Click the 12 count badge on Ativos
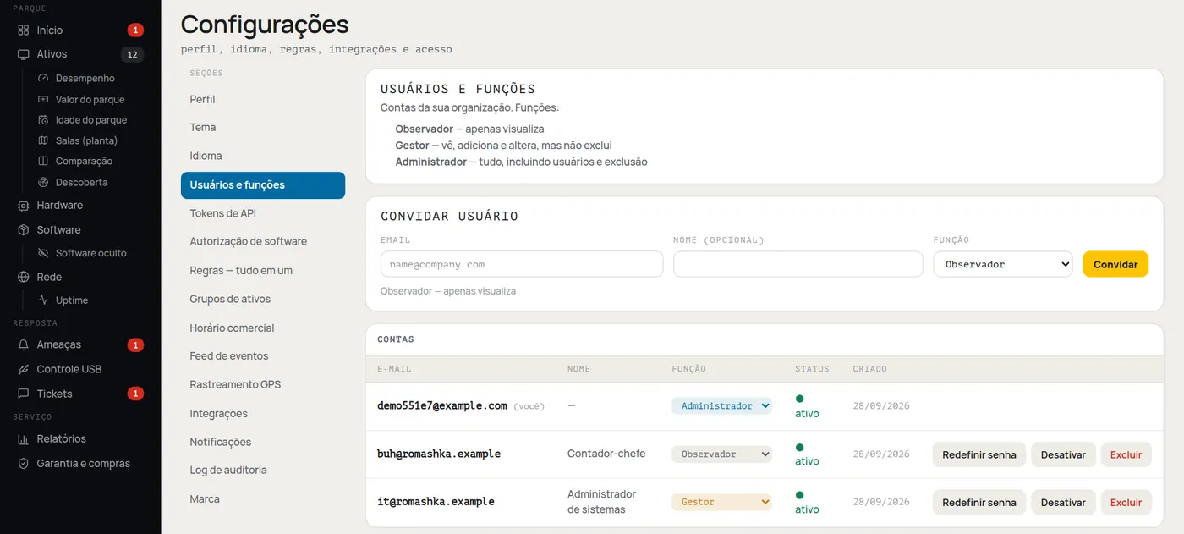1184x534 pixels. (x=132, y=55)
